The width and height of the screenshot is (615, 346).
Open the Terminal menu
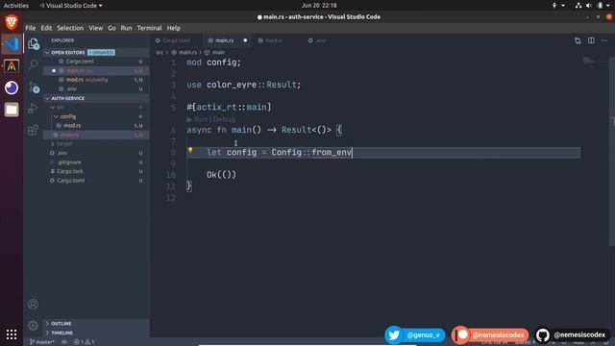tap(149, 28)
